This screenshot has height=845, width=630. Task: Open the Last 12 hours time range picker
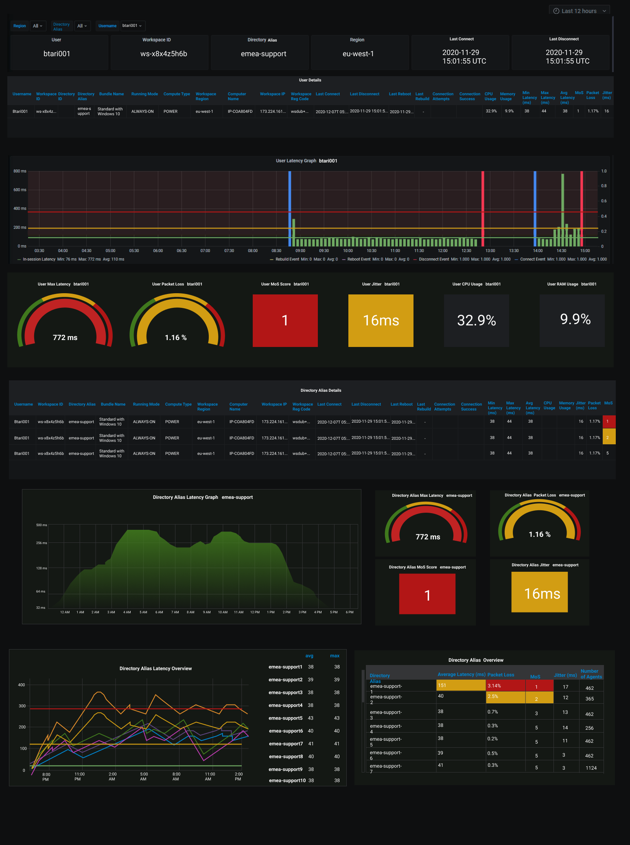[580, 11]
